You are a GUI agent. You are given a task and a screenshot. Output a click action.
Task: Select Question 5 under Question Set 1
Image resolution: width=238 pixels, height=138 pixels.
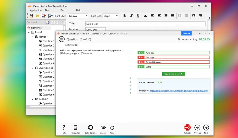click(x=48, y=90)
